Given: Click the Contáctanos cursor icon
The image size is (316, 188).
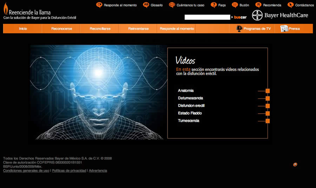Looking at the screenshot, I should [x=290, y=5].
